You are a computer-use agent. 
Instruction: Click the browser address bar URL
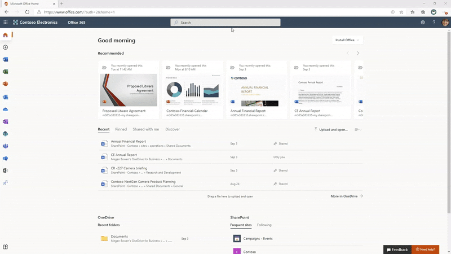click(x=79, y=12)
